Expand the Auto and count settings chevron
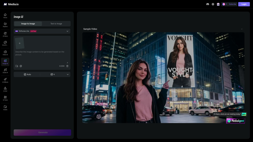The width and height of the screenshot is (253, 142). pyautogui.click(x=68, y=74)
